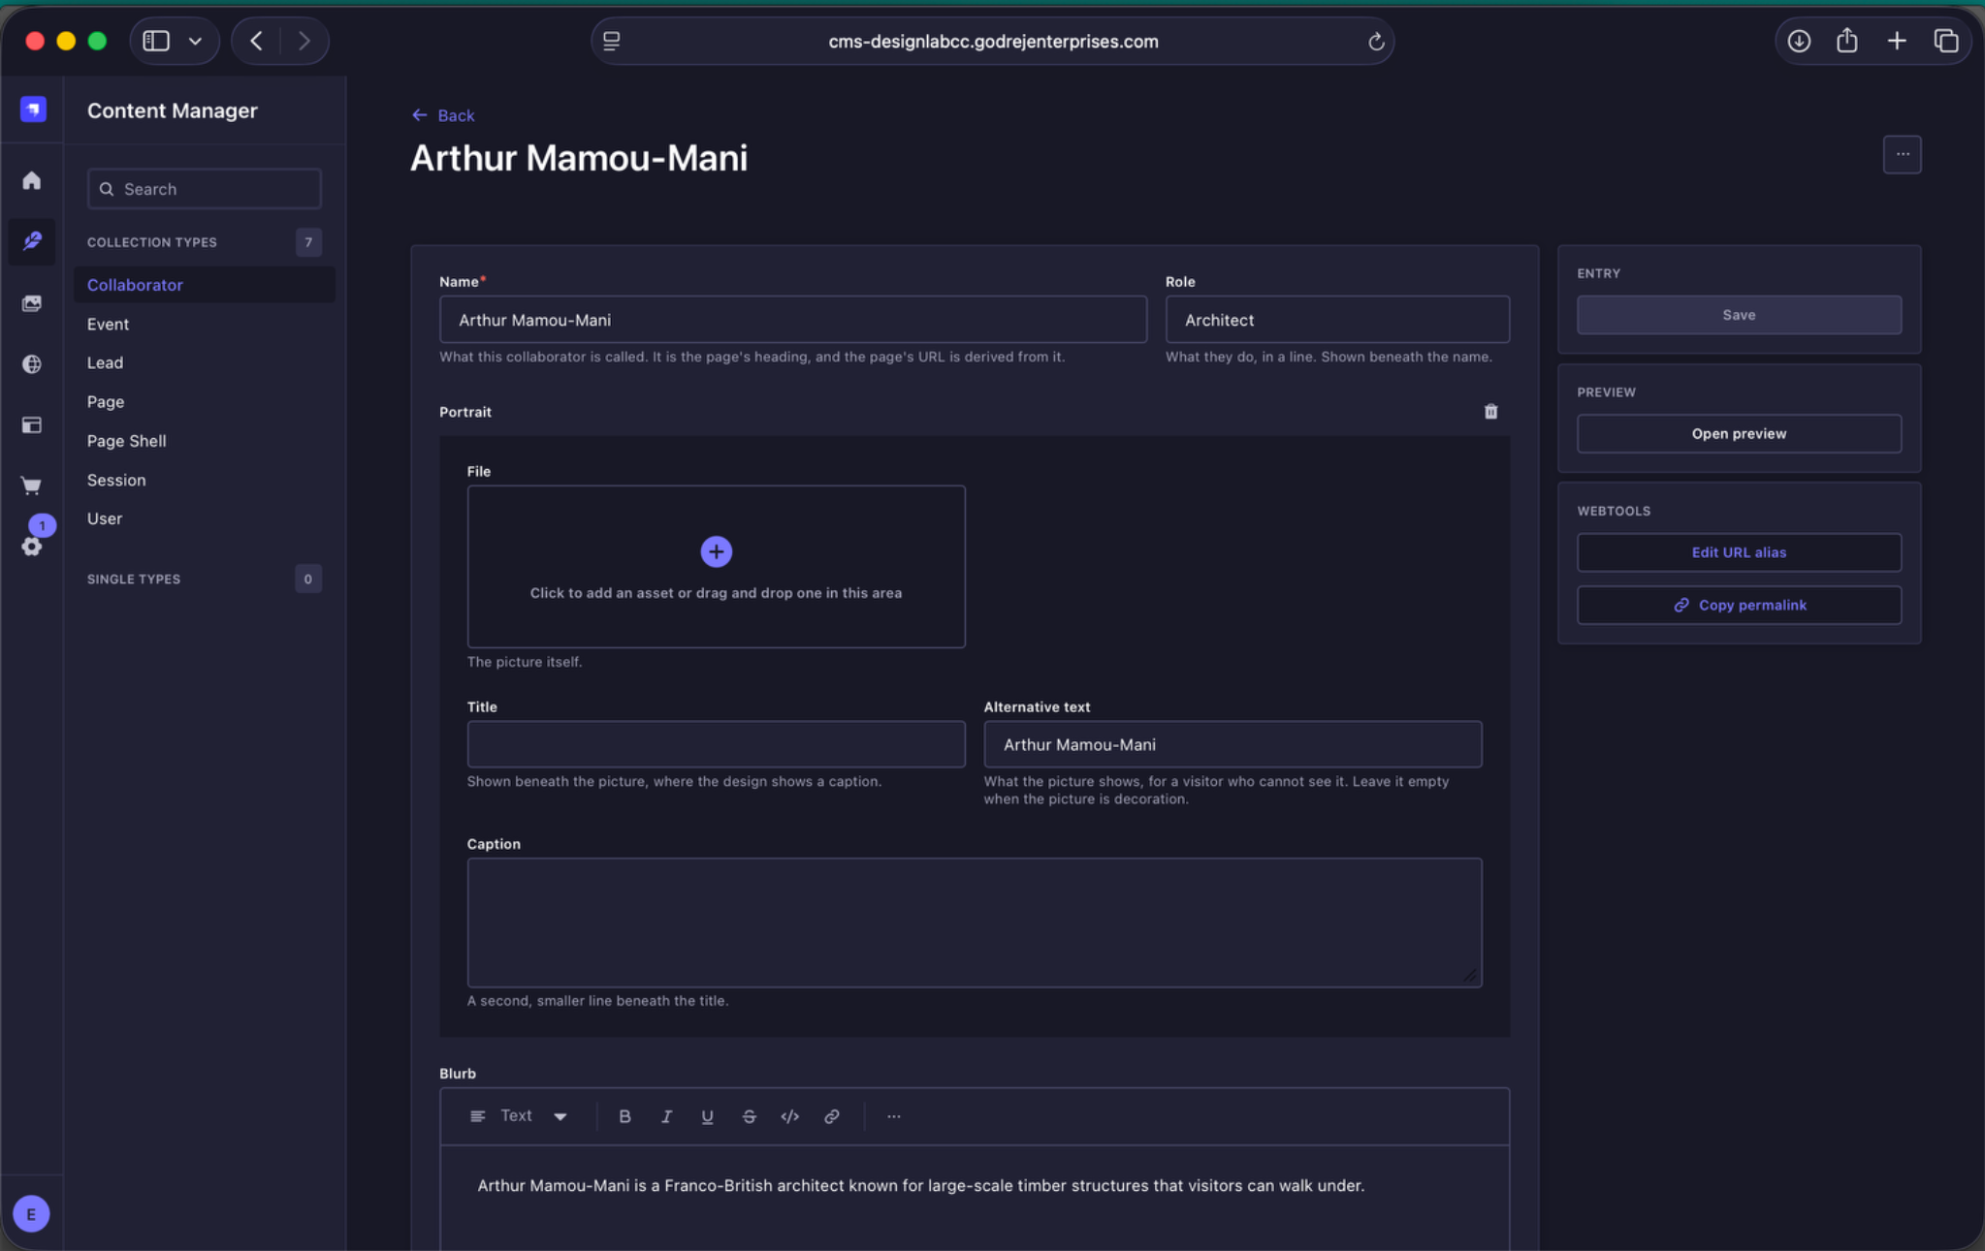Viewport: 1985px width, 1251px height.
Task: Open the Media Library icon
Action: (32, 303)
